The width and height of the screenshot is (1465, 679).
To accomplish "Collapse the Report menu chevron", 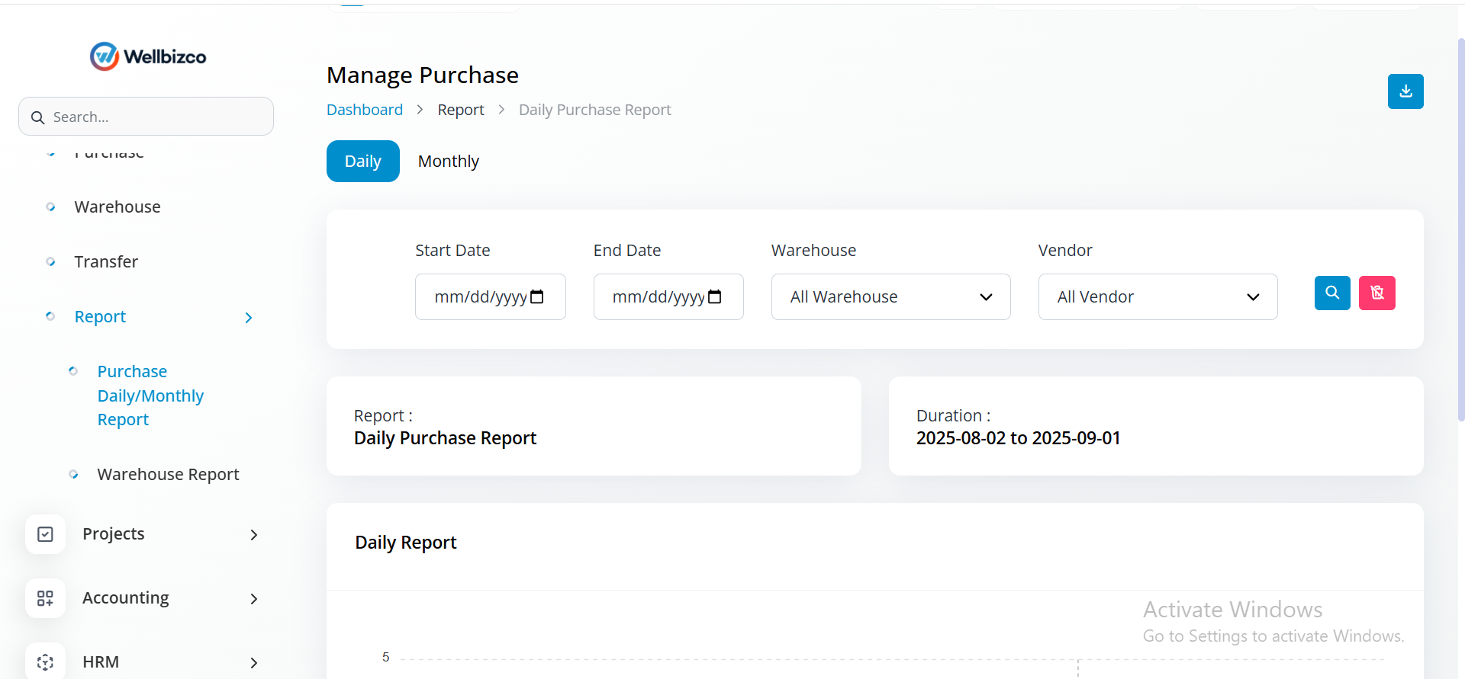I will pyautogui.click(x=249, y=318).
